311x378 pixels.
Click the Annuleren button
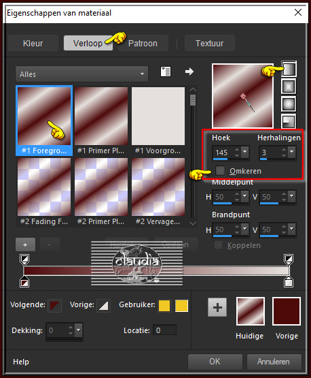coord(274,362)
